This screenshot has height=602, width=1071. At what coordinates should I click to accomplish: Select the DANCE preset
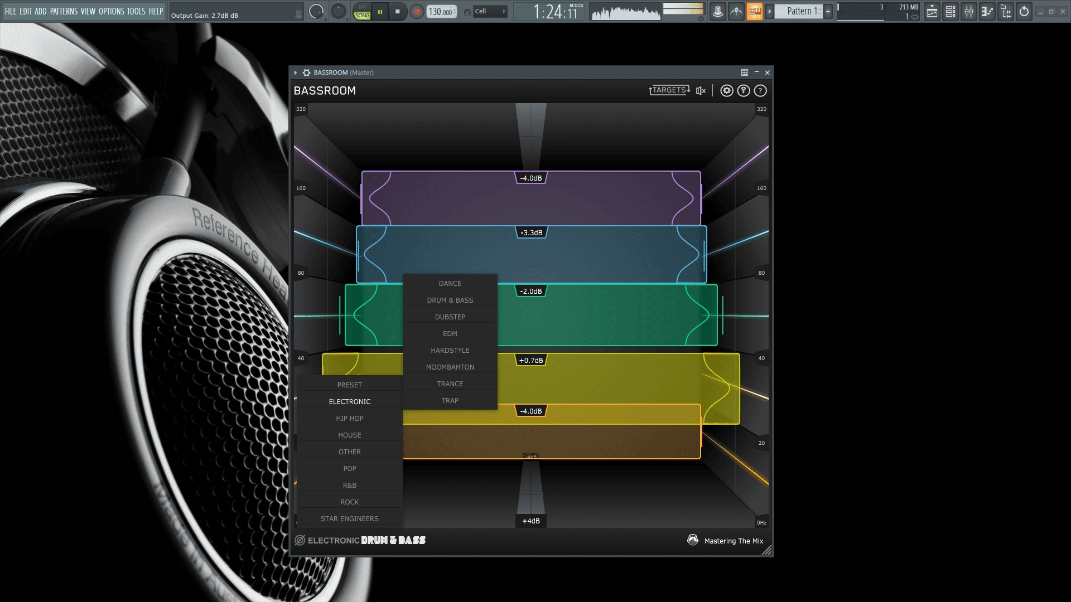[450, 284]
